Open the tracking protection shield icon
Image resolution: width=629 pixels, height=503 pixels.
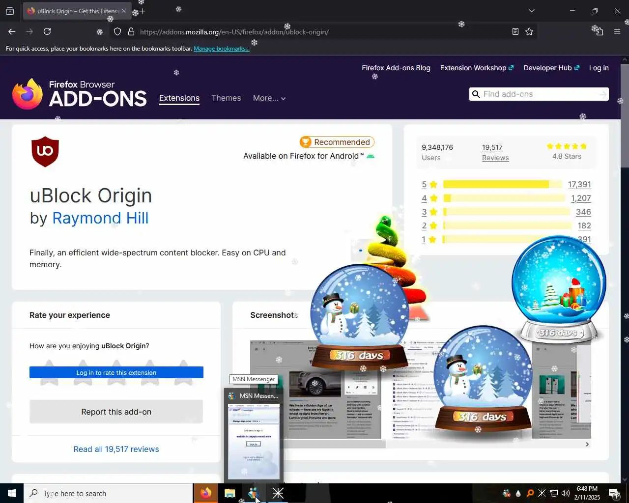pos(117,31)
